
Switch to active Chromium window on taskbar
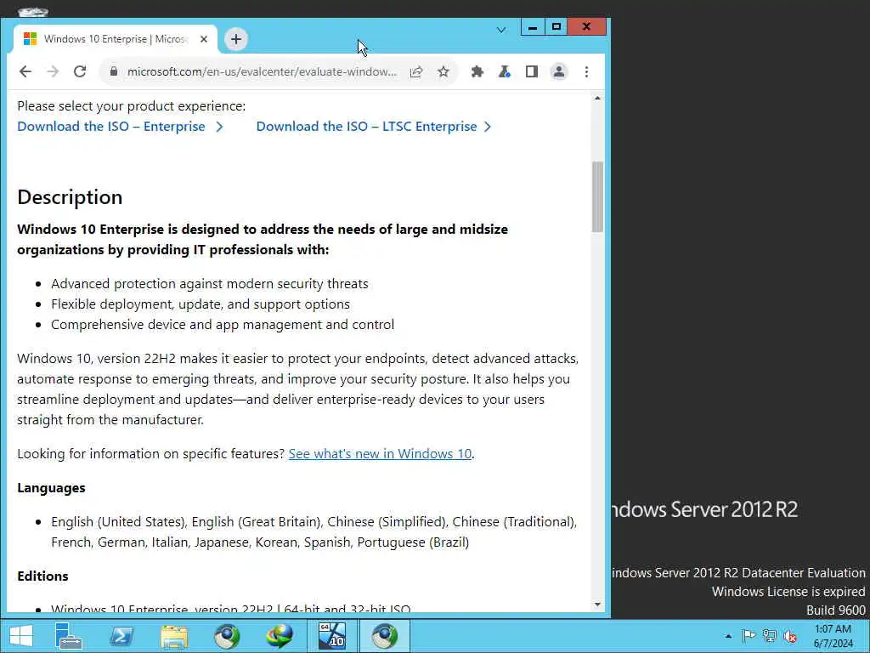pos(385,636)
